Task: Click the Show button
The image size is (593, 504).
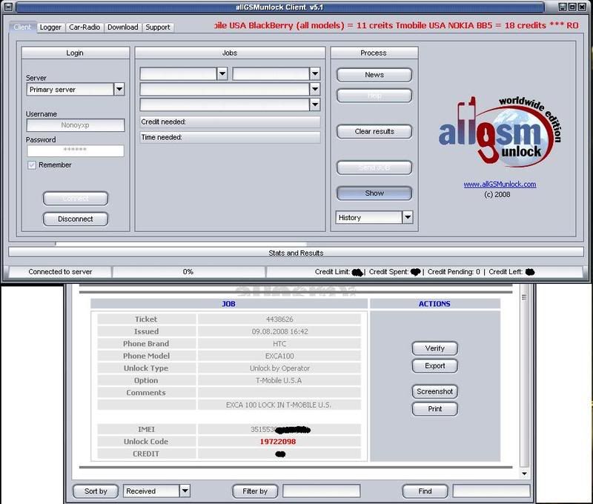Action: coord(374,193)
